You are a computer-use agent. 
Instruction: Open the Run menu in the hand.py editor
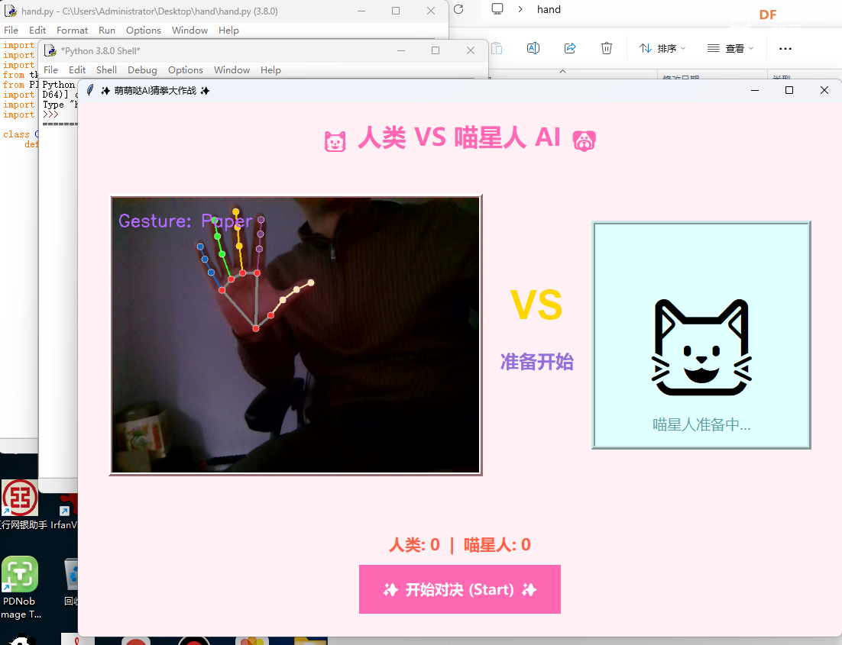point(106,30)
